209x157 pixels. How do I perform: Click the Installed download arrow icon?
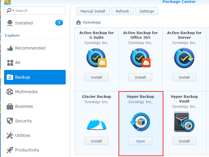coord(10,23)
